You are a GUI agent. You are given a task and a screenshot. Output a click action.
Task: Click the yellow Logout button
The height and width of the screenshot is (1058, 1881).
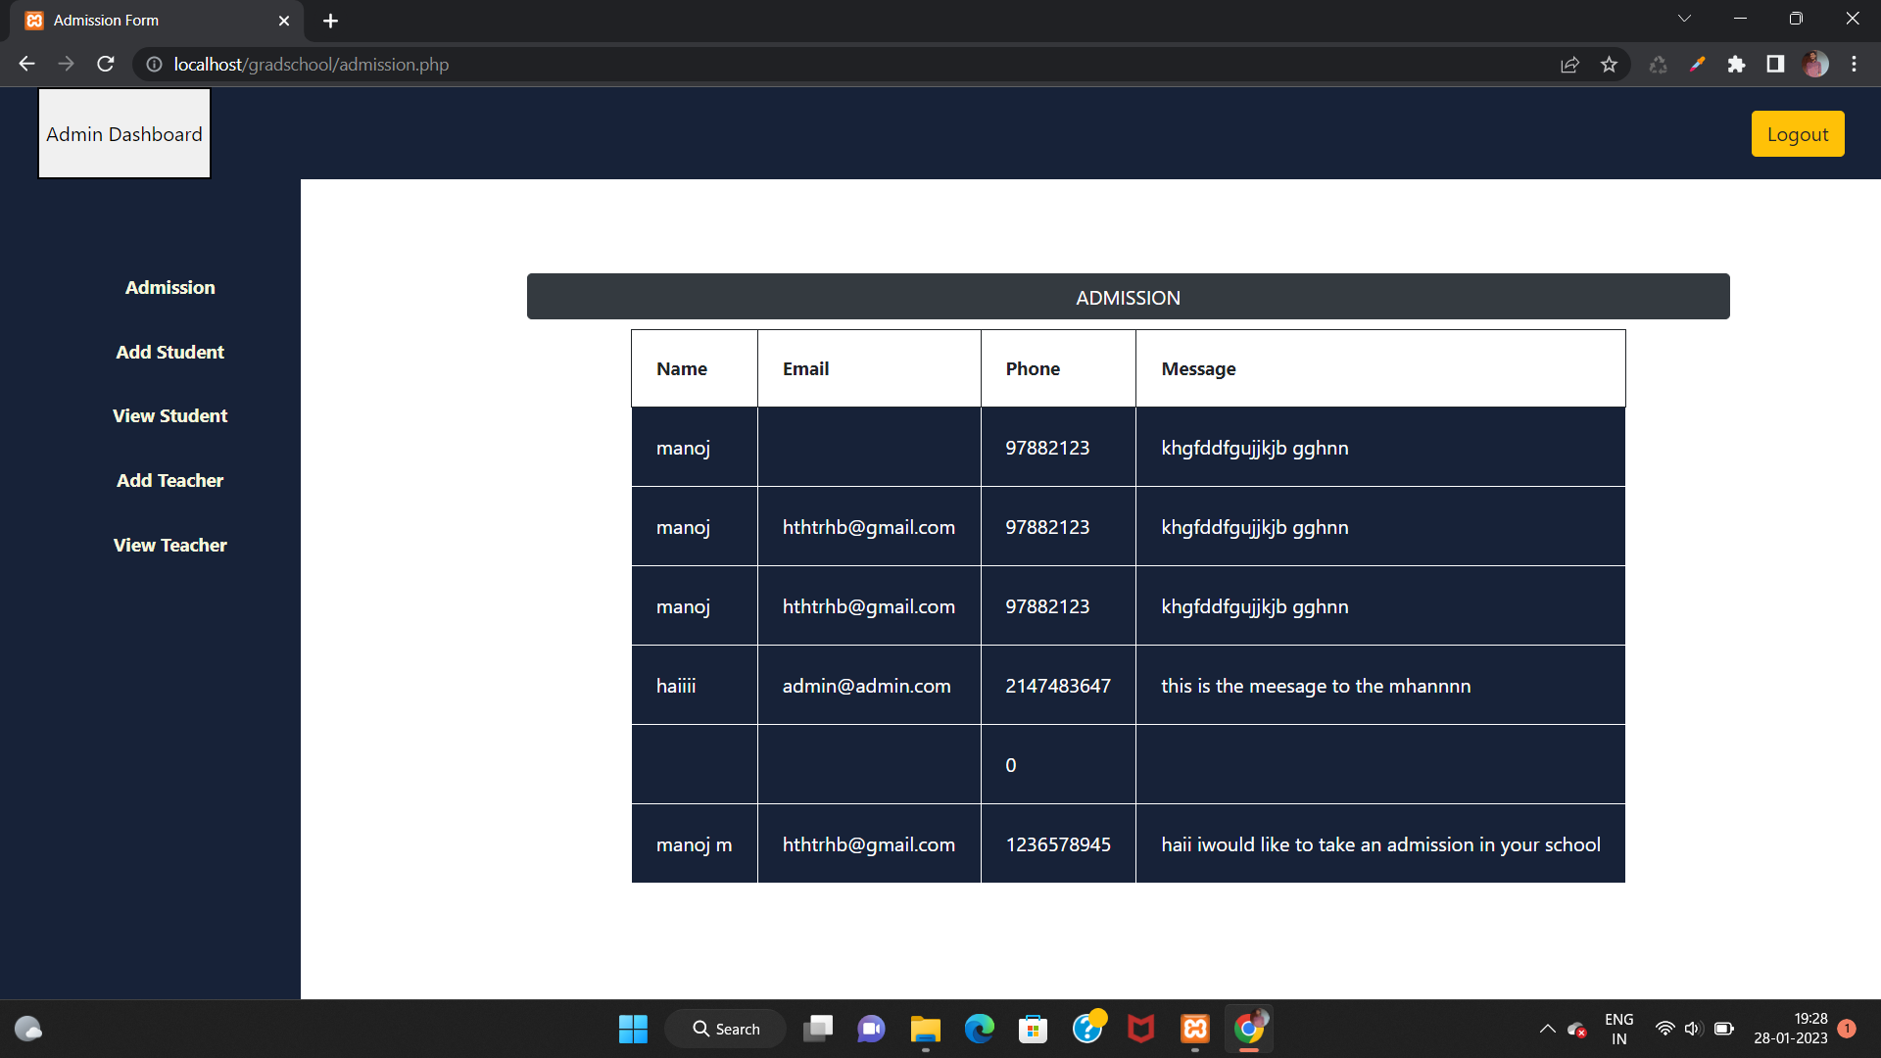(1797, 134)
